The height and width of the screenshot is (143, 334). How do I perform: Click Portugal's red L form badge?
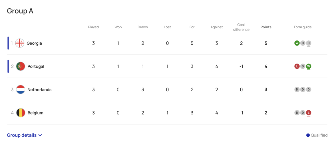[x=297, y=66]
